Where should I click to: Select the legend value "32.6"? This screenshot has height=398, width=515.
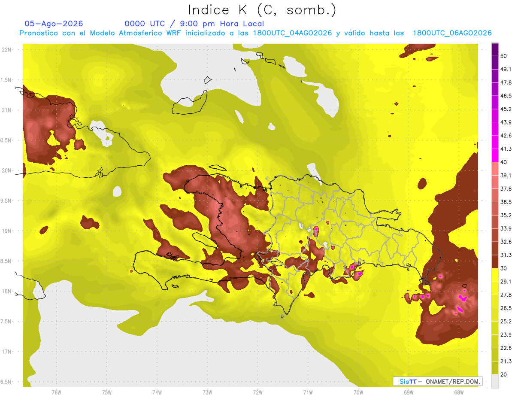[x=506, y=242]
